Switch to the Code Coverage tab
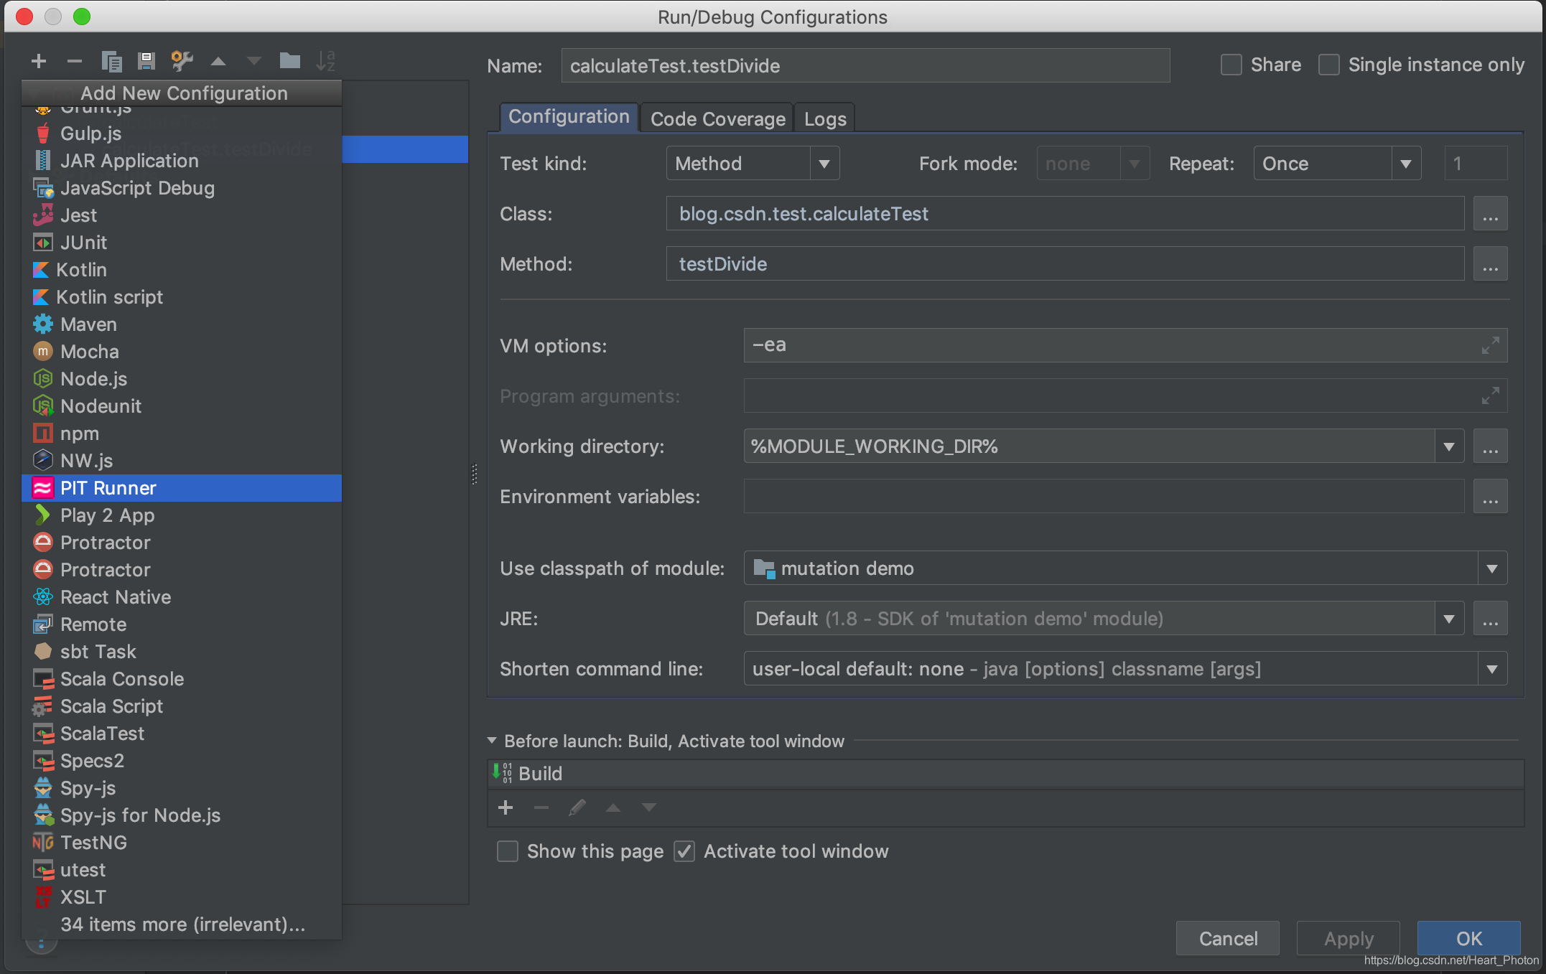Screen dimensions: 1546x974 point(717,116)
